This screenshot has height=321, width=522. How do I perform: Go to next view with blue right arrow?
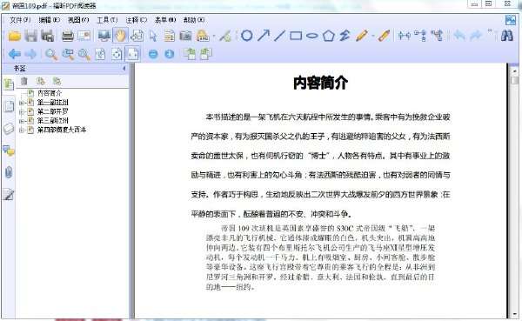point(30,54)
